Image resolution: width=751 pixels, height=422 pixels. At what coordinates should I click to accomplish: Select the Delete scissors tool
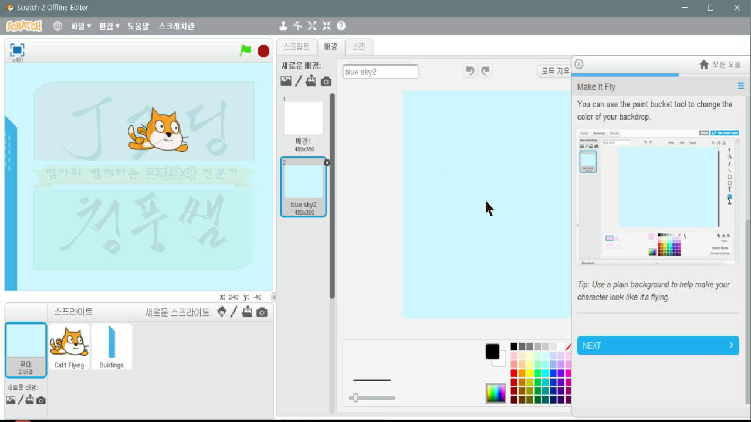pyautogui.click(x=297, y=26)
